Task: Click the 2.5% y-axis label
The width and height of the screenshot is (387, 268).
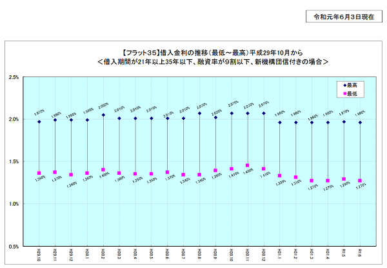Action: pos(14,77)
